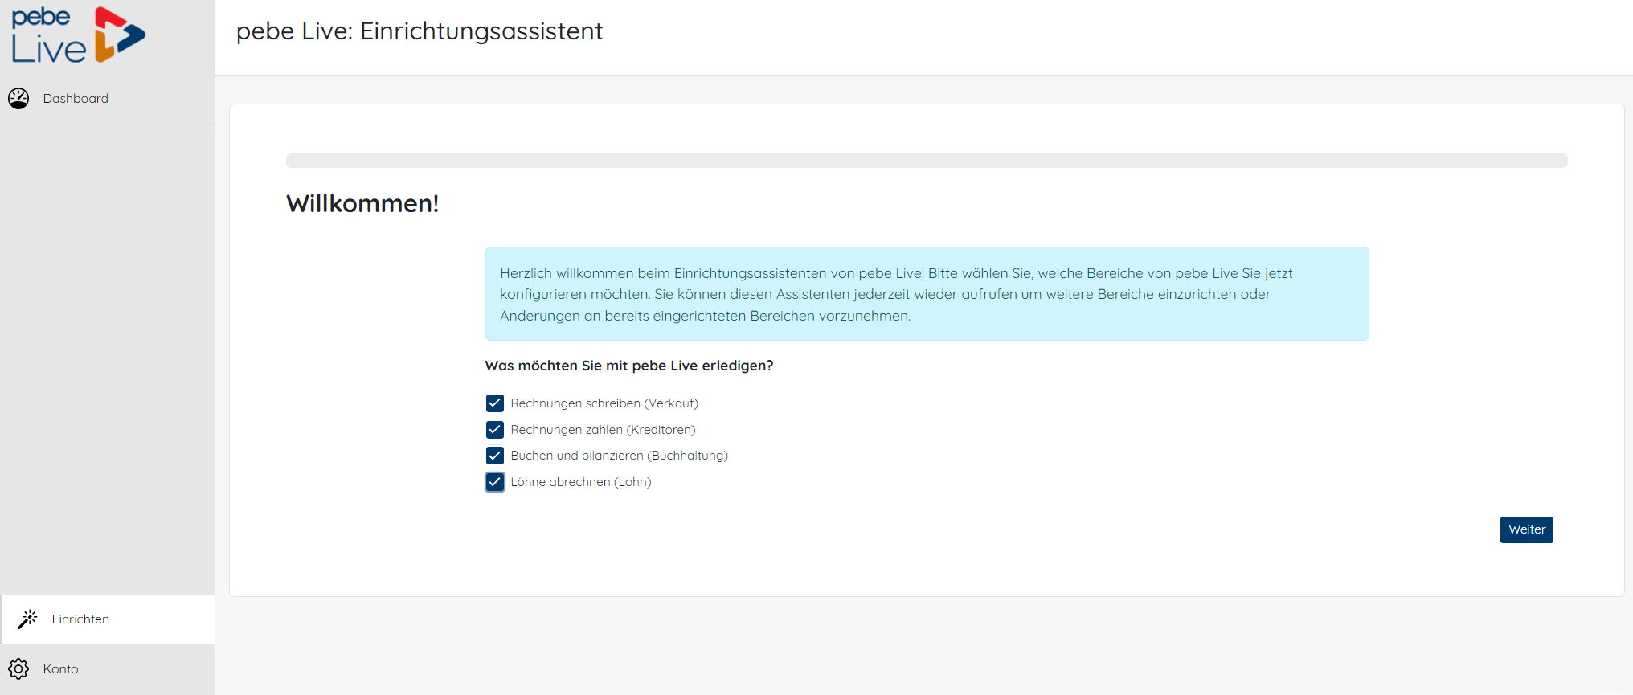Click the "Rechnungen schreiben (Verkauf)" label text
The image size is (1633, 695).
604,403
